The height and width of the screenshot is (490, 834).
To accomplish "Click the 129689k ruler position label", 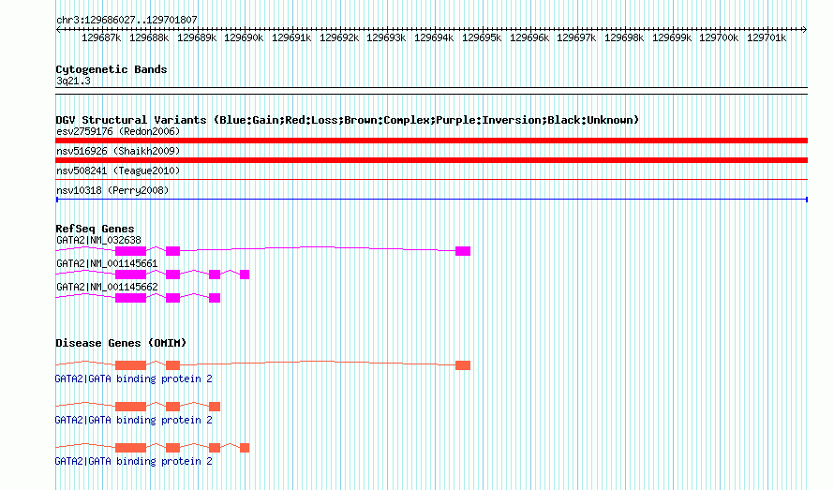I will click(x=197, y=37).
